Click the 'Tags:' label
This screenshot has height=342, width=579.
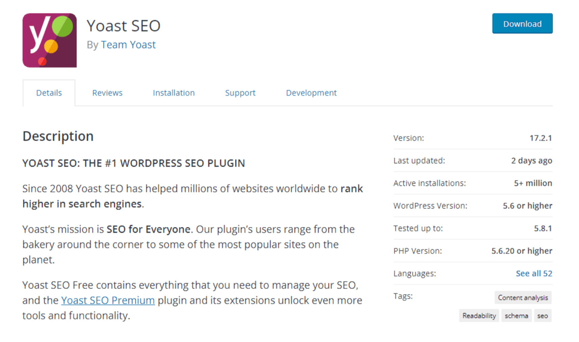[x=403, y=296]
